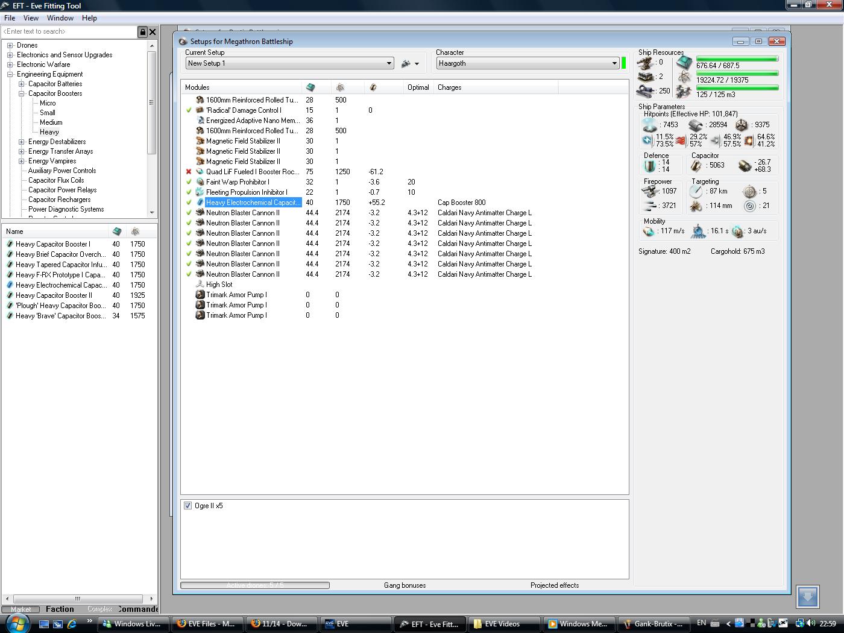
Task: Click the explosive resistance icon
Action: coord(749,140)
